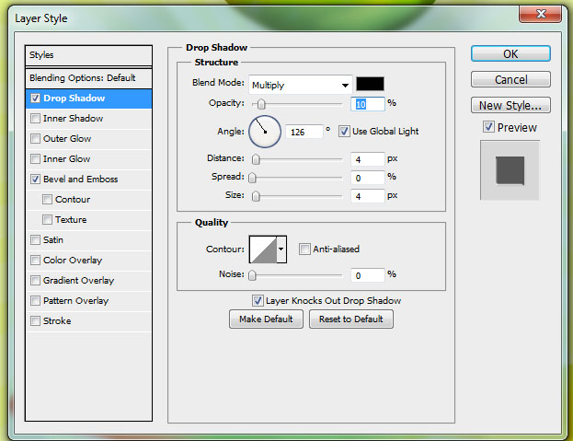Click Reset to Default button
This screenshot has width=573, height=441.
pos(350,319)
